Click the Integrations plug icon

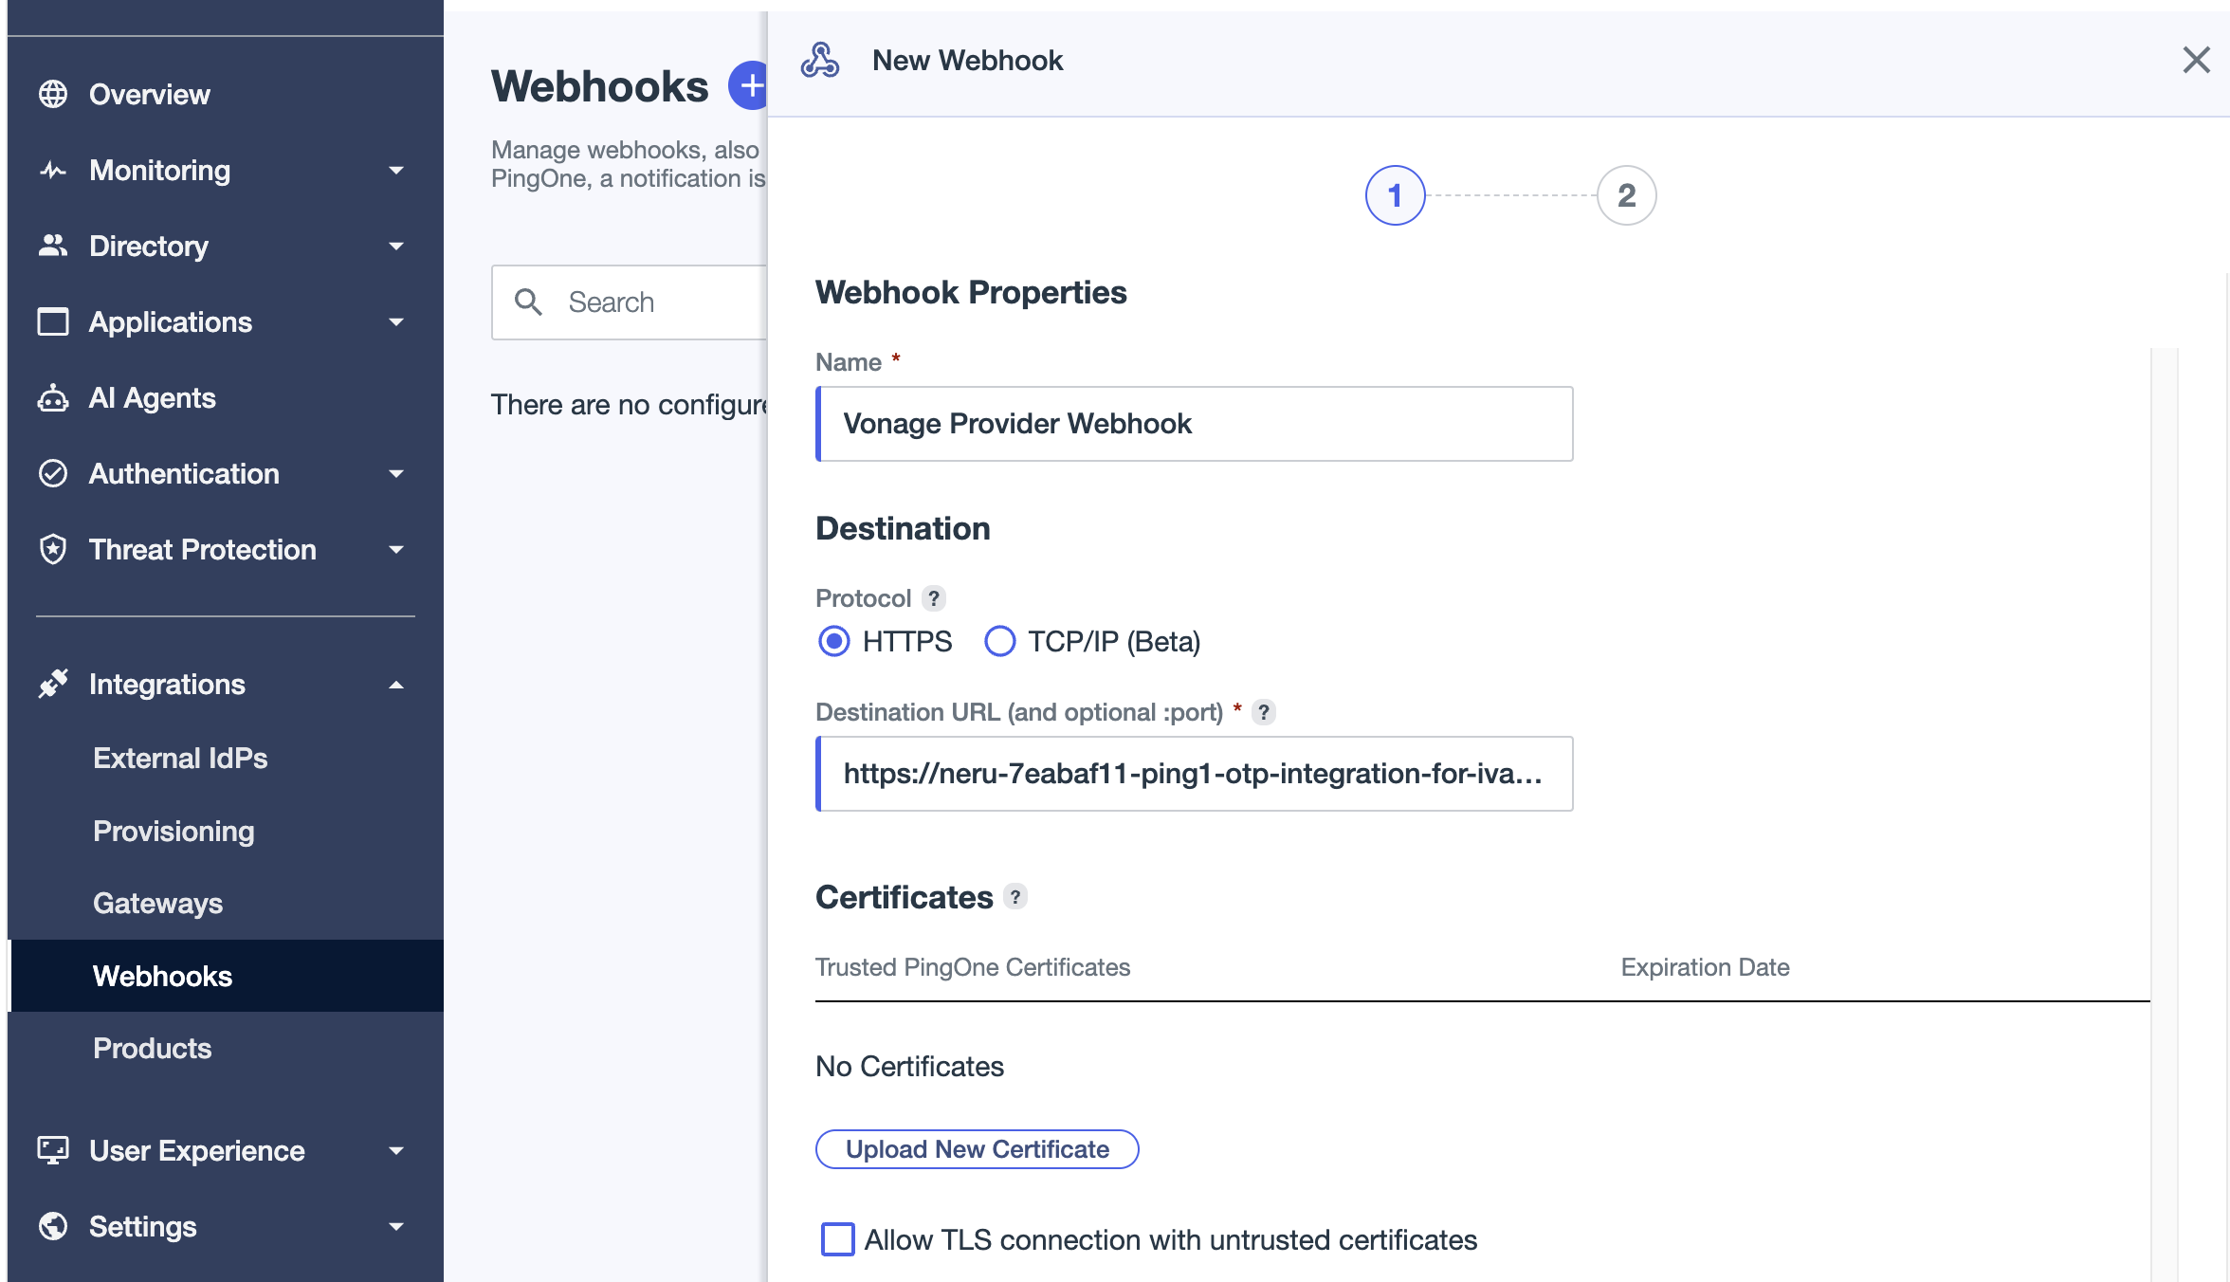[53, 684]
